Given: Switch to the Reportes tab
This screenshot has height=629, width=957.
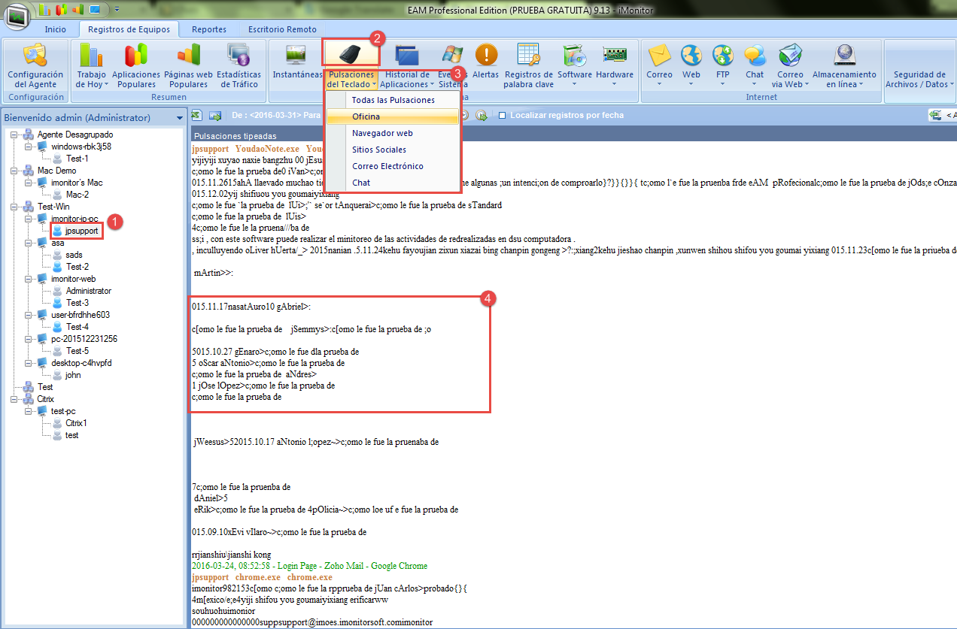Looking at the screenshot, I should (x=208, y=29).
